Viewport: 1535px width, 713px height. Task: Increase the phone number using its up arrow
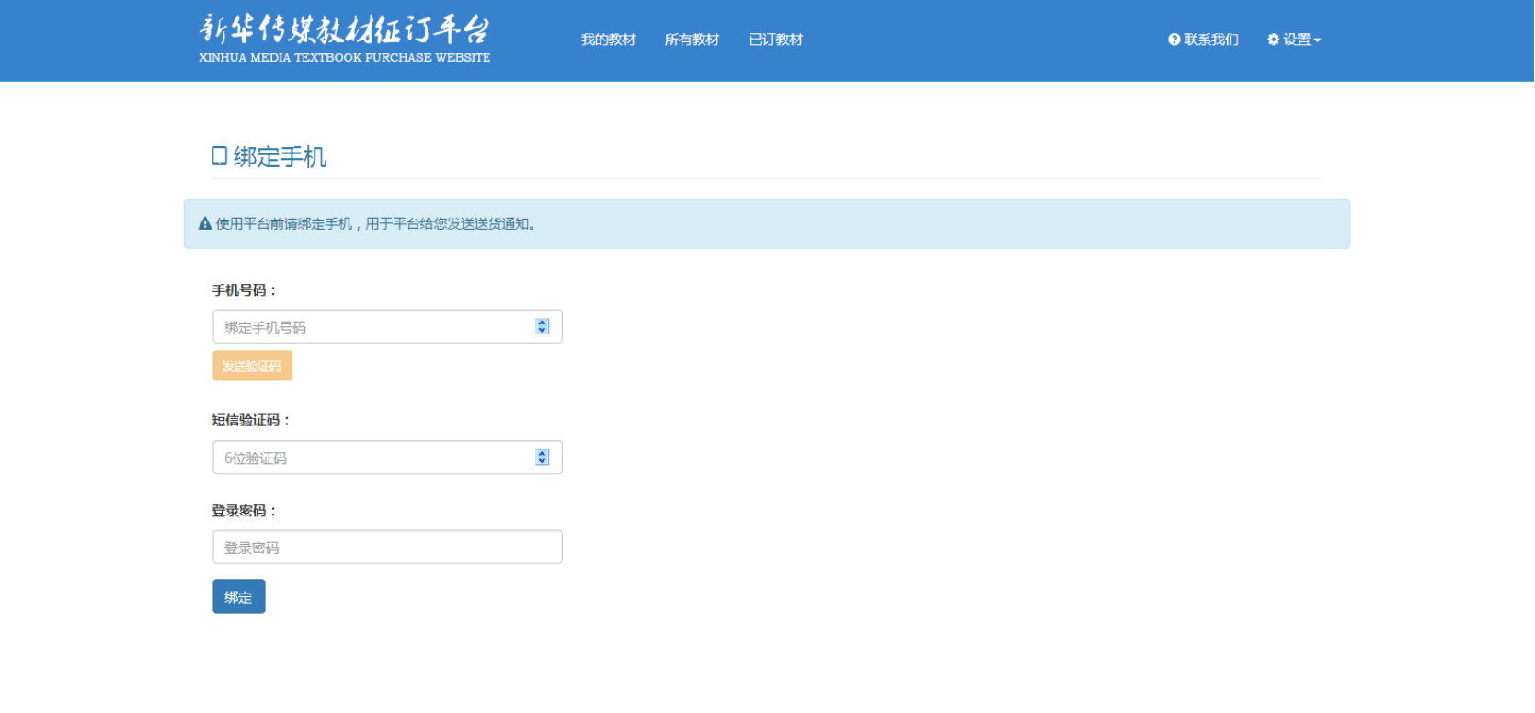point(543,323)
